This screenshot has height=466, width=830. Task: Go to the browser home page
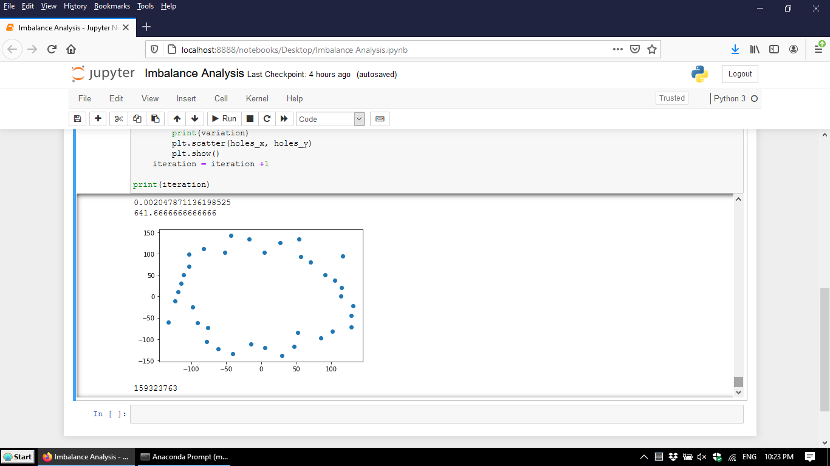[71, 49]
